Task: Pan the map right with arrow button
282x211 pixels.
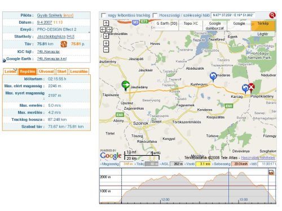Action: tap(109, 29)
